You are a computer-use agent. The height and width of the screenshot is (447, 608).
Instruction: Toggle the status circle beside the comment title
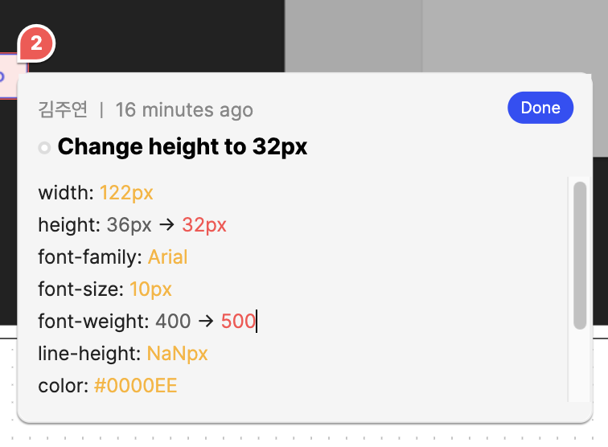pyautogui.click(x=44, y=148)
